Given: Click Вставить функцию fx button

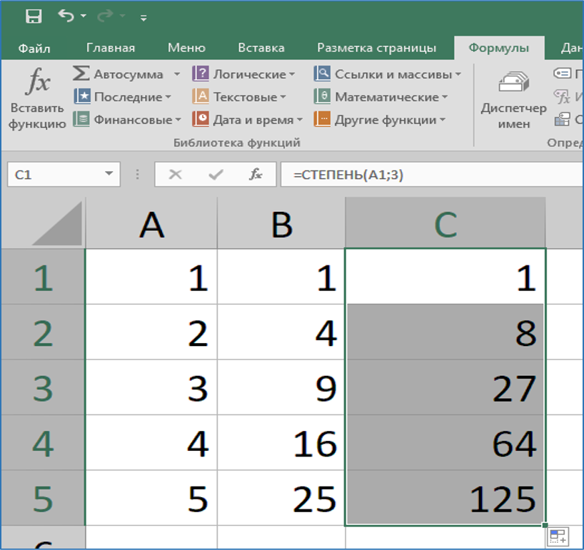Looking at the screenshot, I should click(37, 99).
